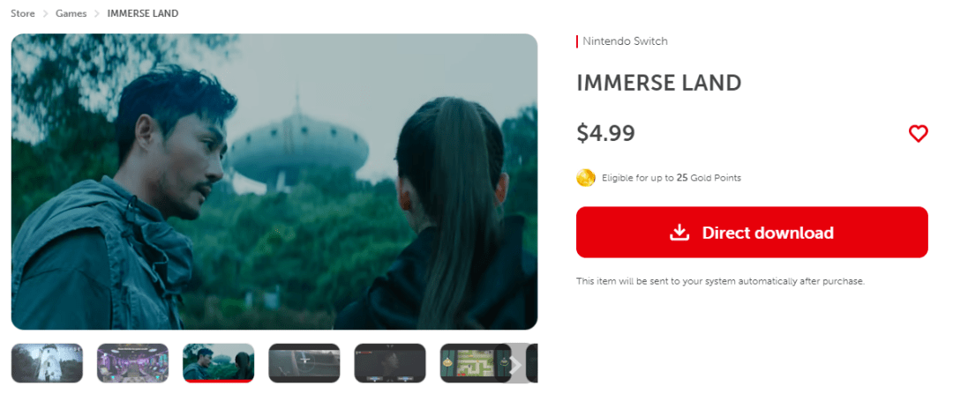
Task: Click the Eligible for Gold Points text
Action: pyautogui.click(x=671, y=178)
